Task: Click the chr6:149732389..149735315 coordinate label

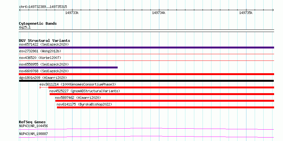Action: pos(43,7)
